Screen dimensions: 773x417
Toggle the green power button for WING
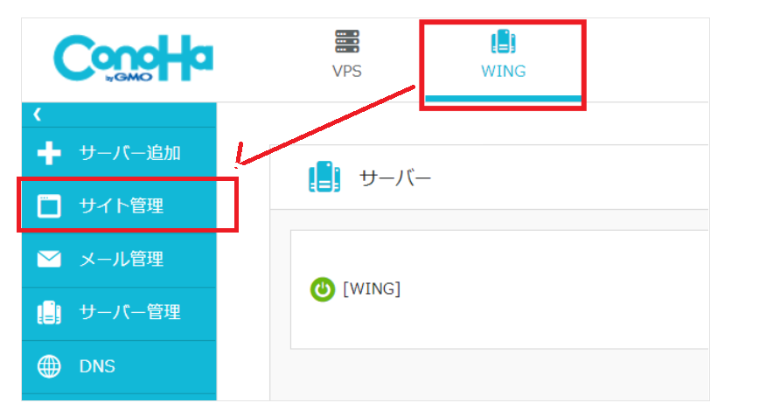point(323,289)
